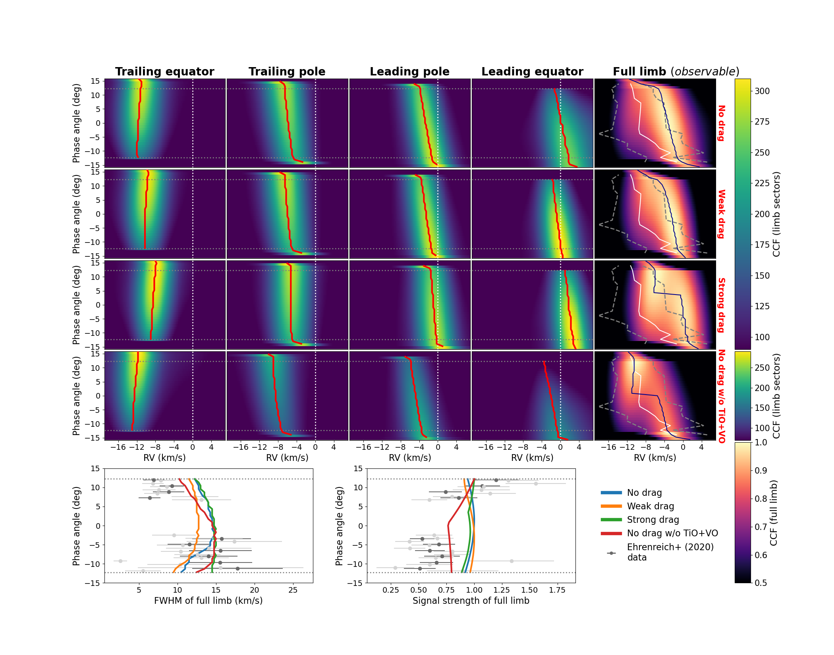
Task: Click the Leading pole column title
Action: [409, 72]
